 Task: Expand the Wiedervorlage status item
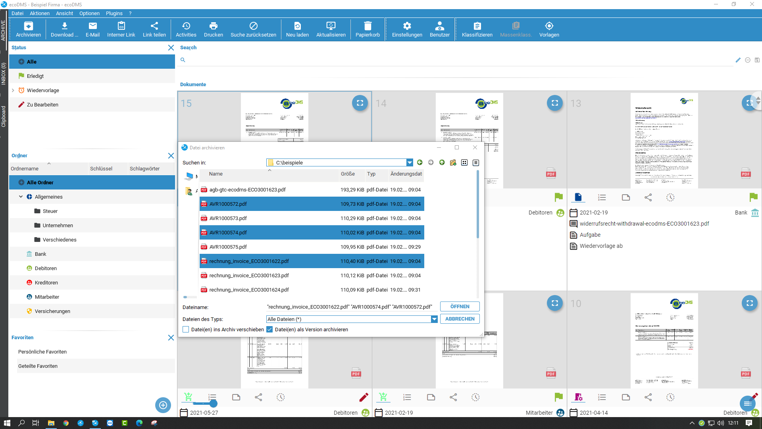coord(13,90)
